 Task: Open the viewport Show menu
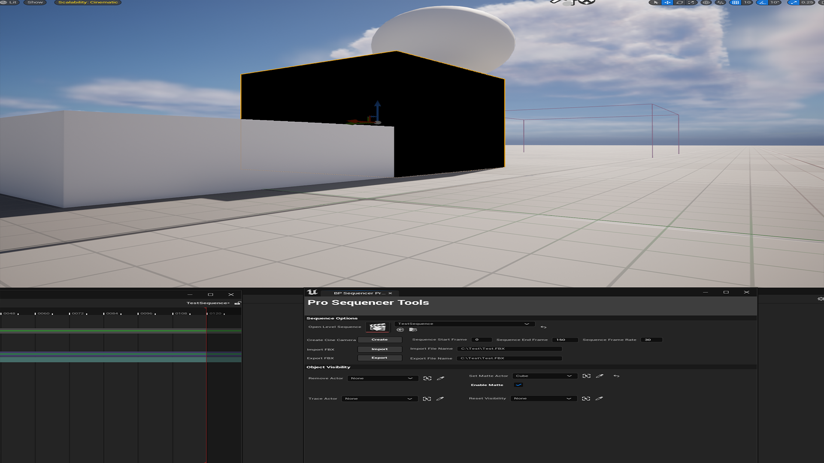click(x=35, y=3)
